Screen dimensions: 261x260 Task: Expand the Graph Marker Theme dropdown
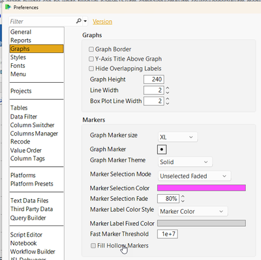[x=185, y=162]
